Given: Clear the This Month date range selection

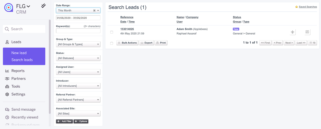Looking at the screenshot, I should [94, 10].
